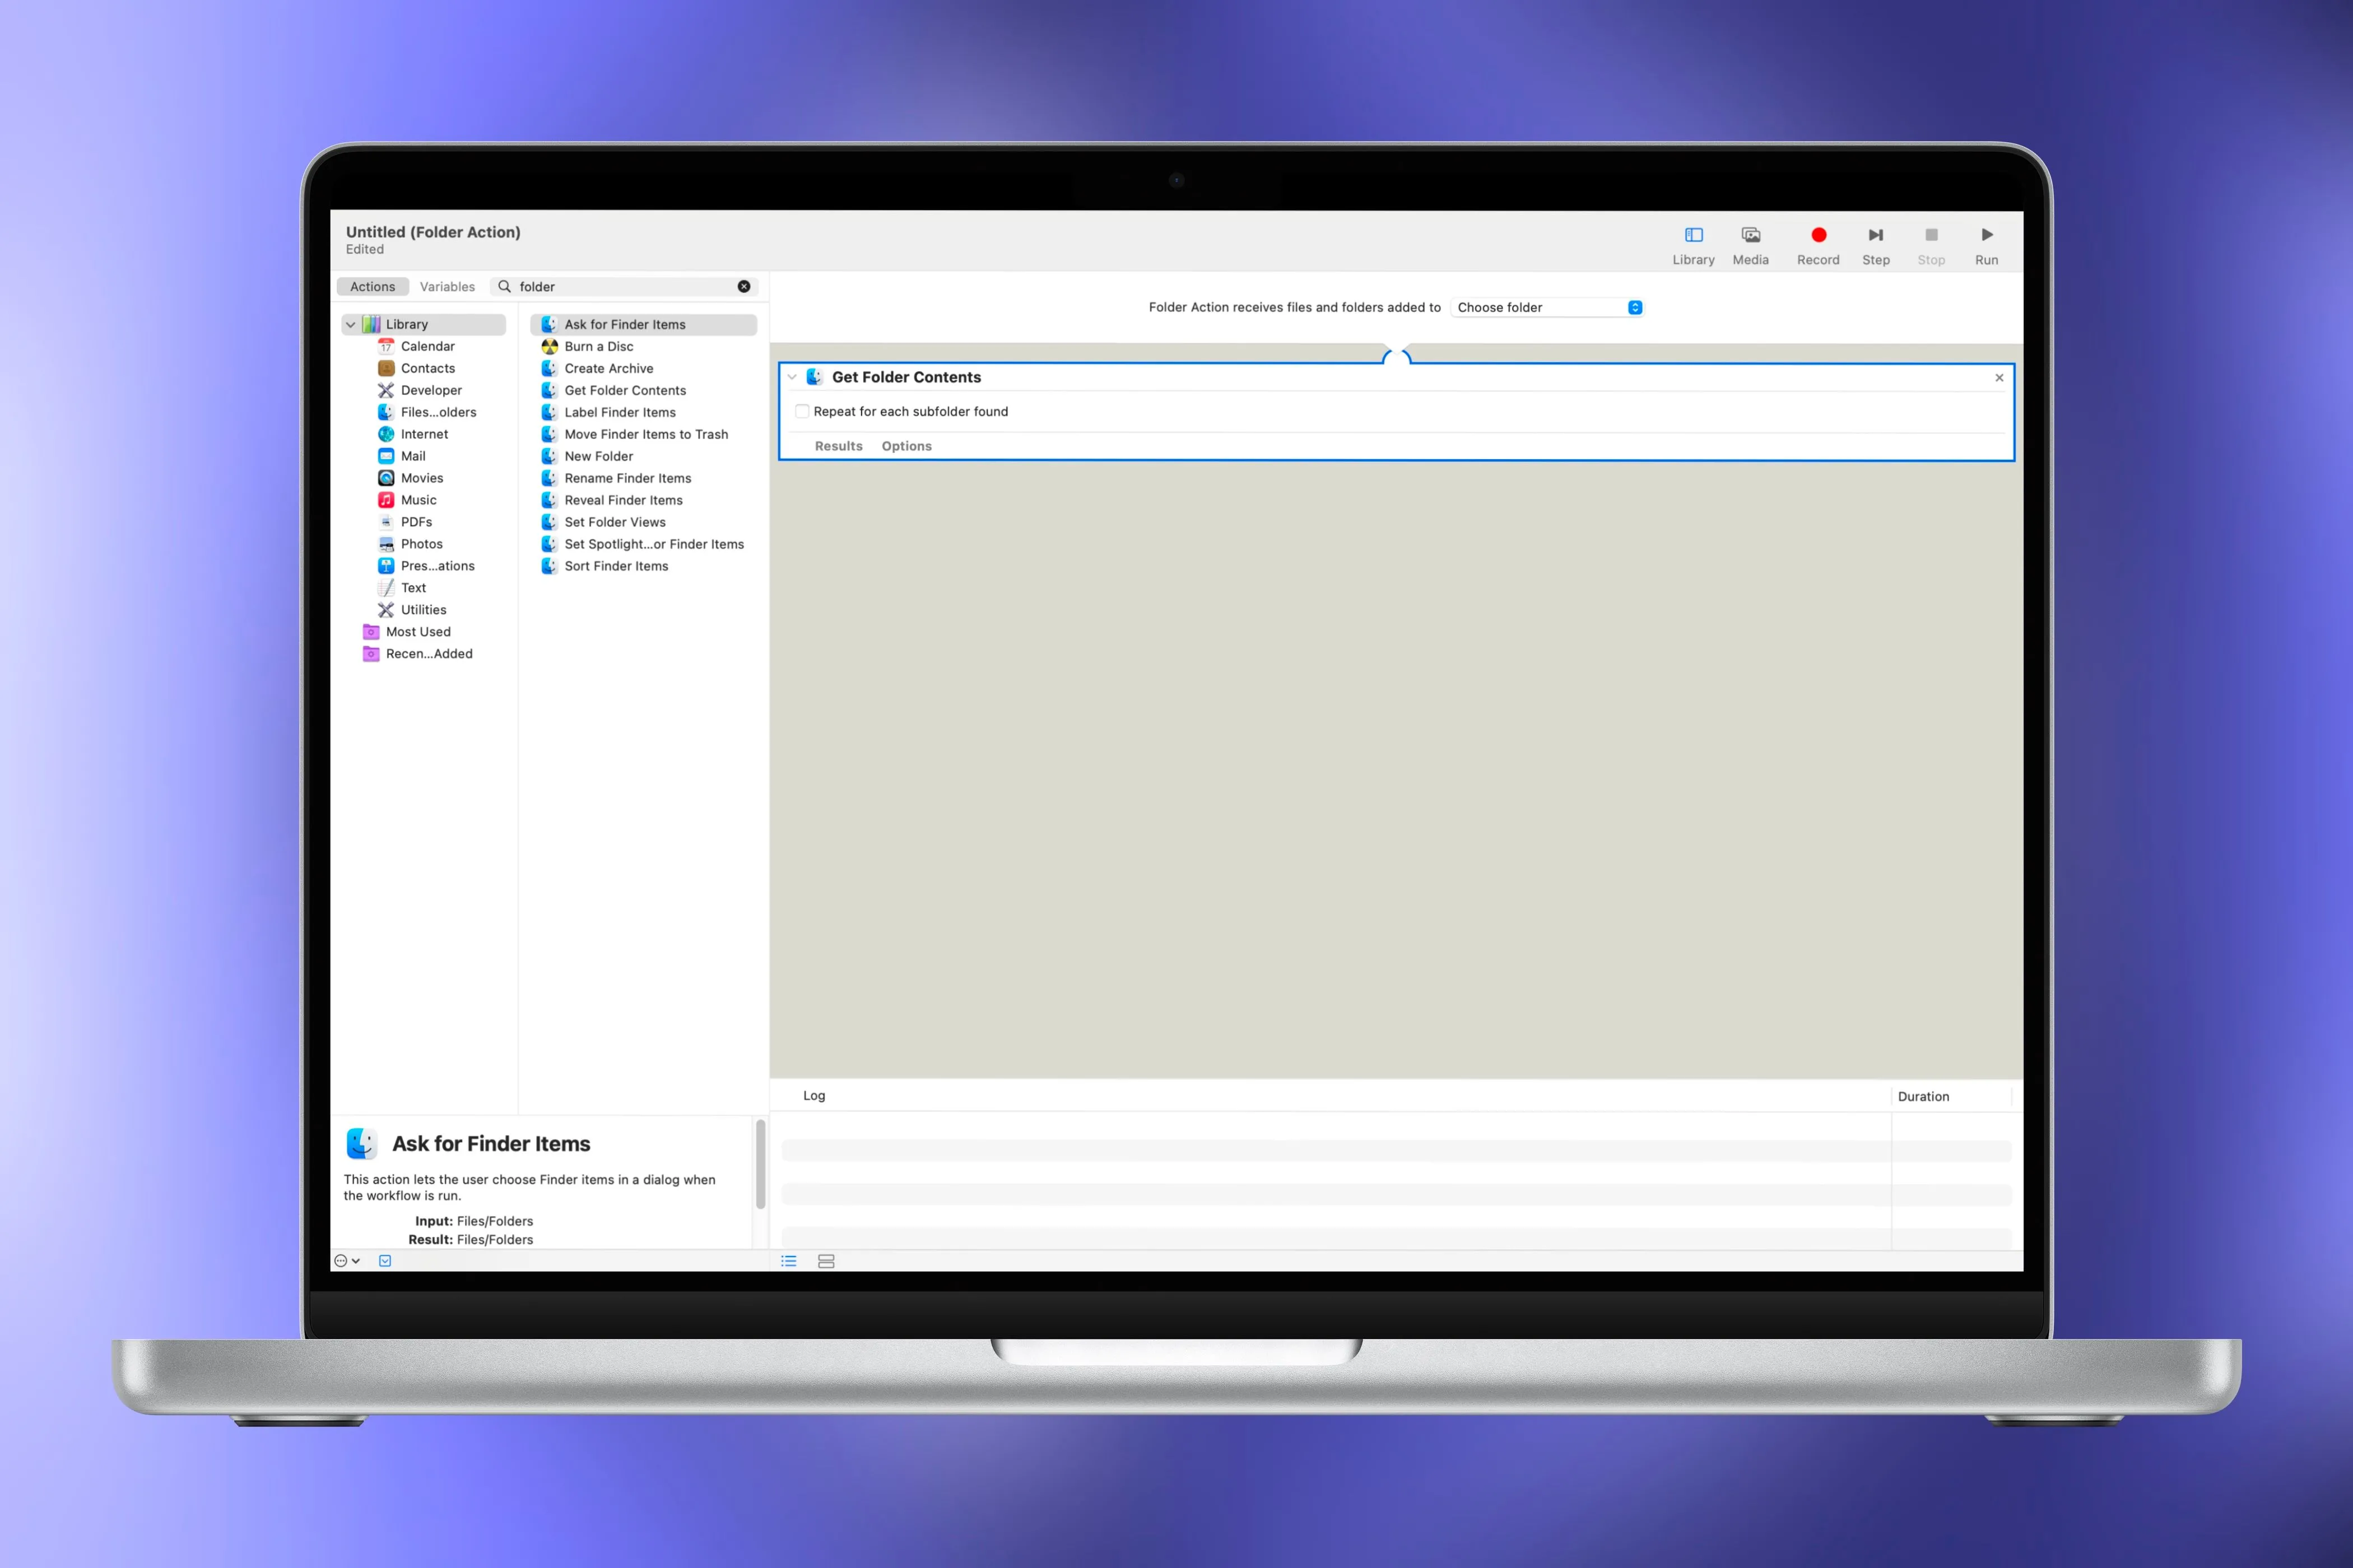This screenshot has height=1568, width=2353.
Task: Collapse the Library tree in sidebar
Action: coord(350,324)
